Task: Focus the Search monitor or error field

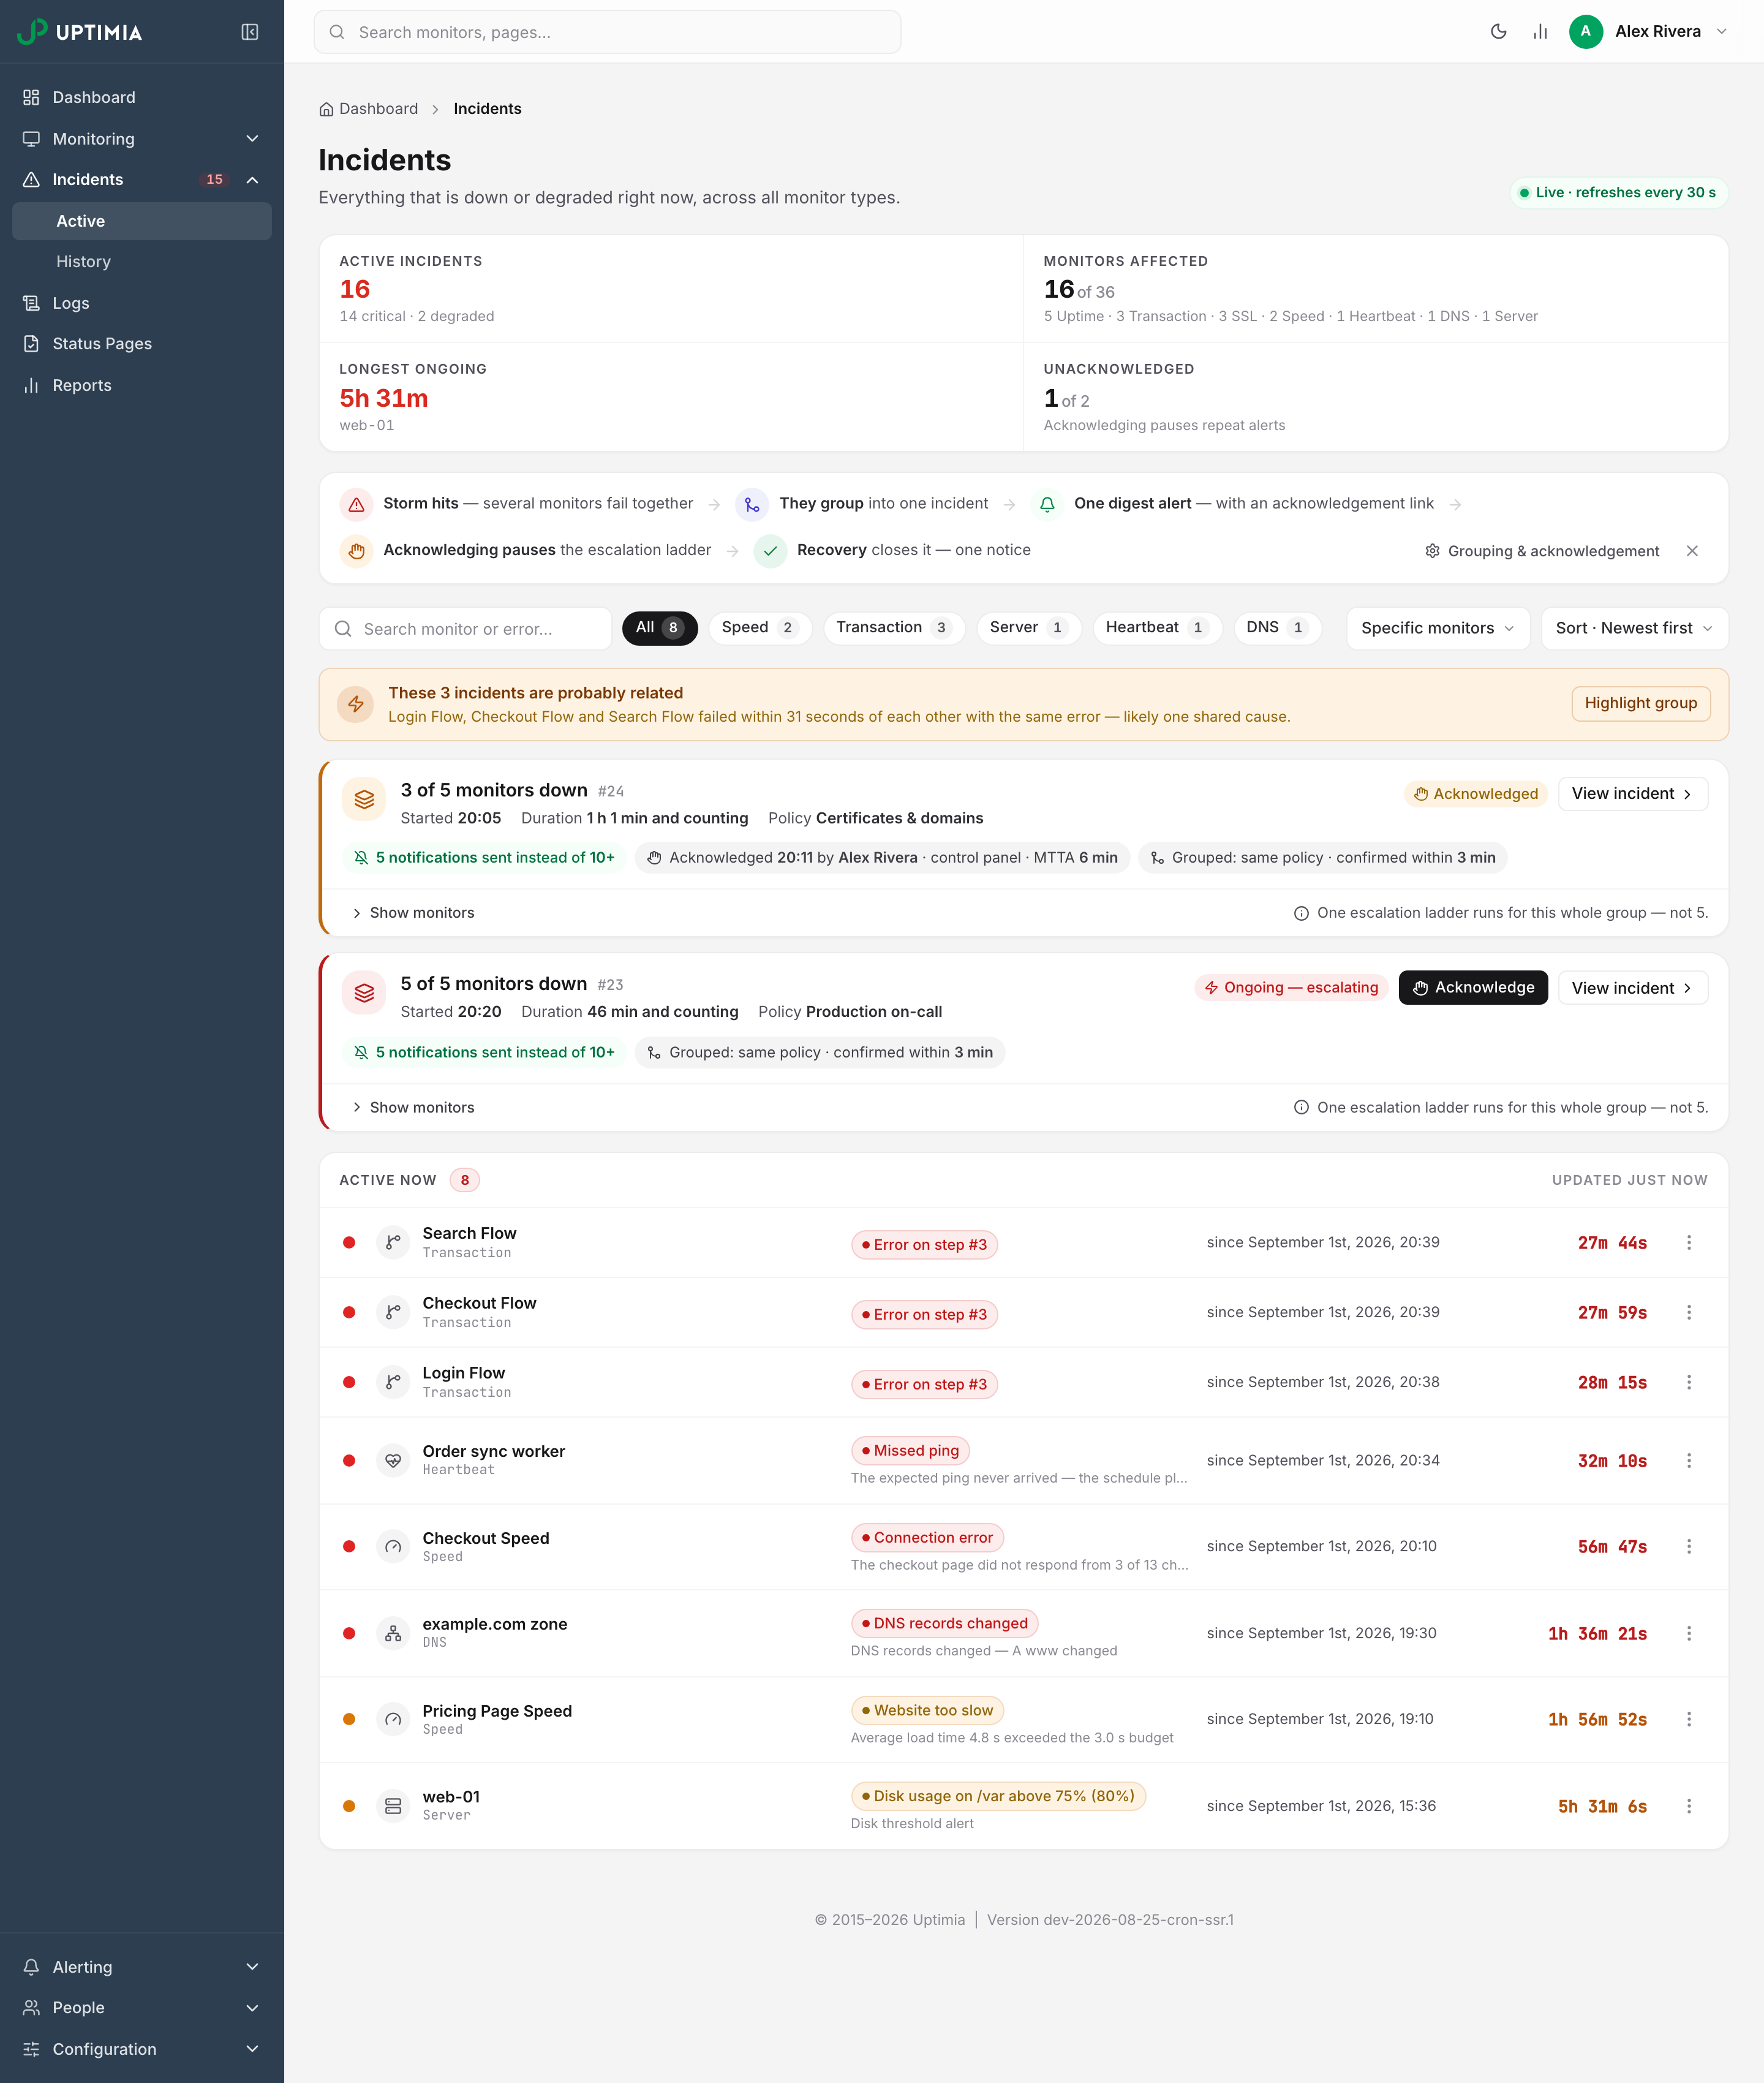Action: coord(465,628)
